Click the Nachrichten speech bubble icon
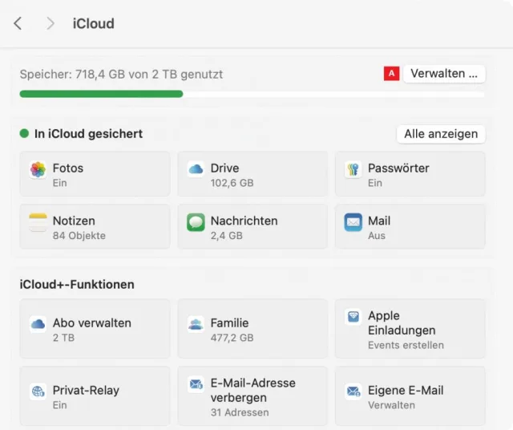 (196, 222)
